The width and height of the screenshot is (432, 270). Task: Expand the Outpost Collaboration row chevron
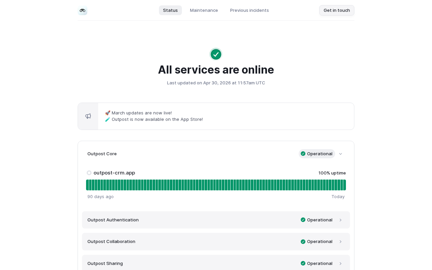pos(341,242)
